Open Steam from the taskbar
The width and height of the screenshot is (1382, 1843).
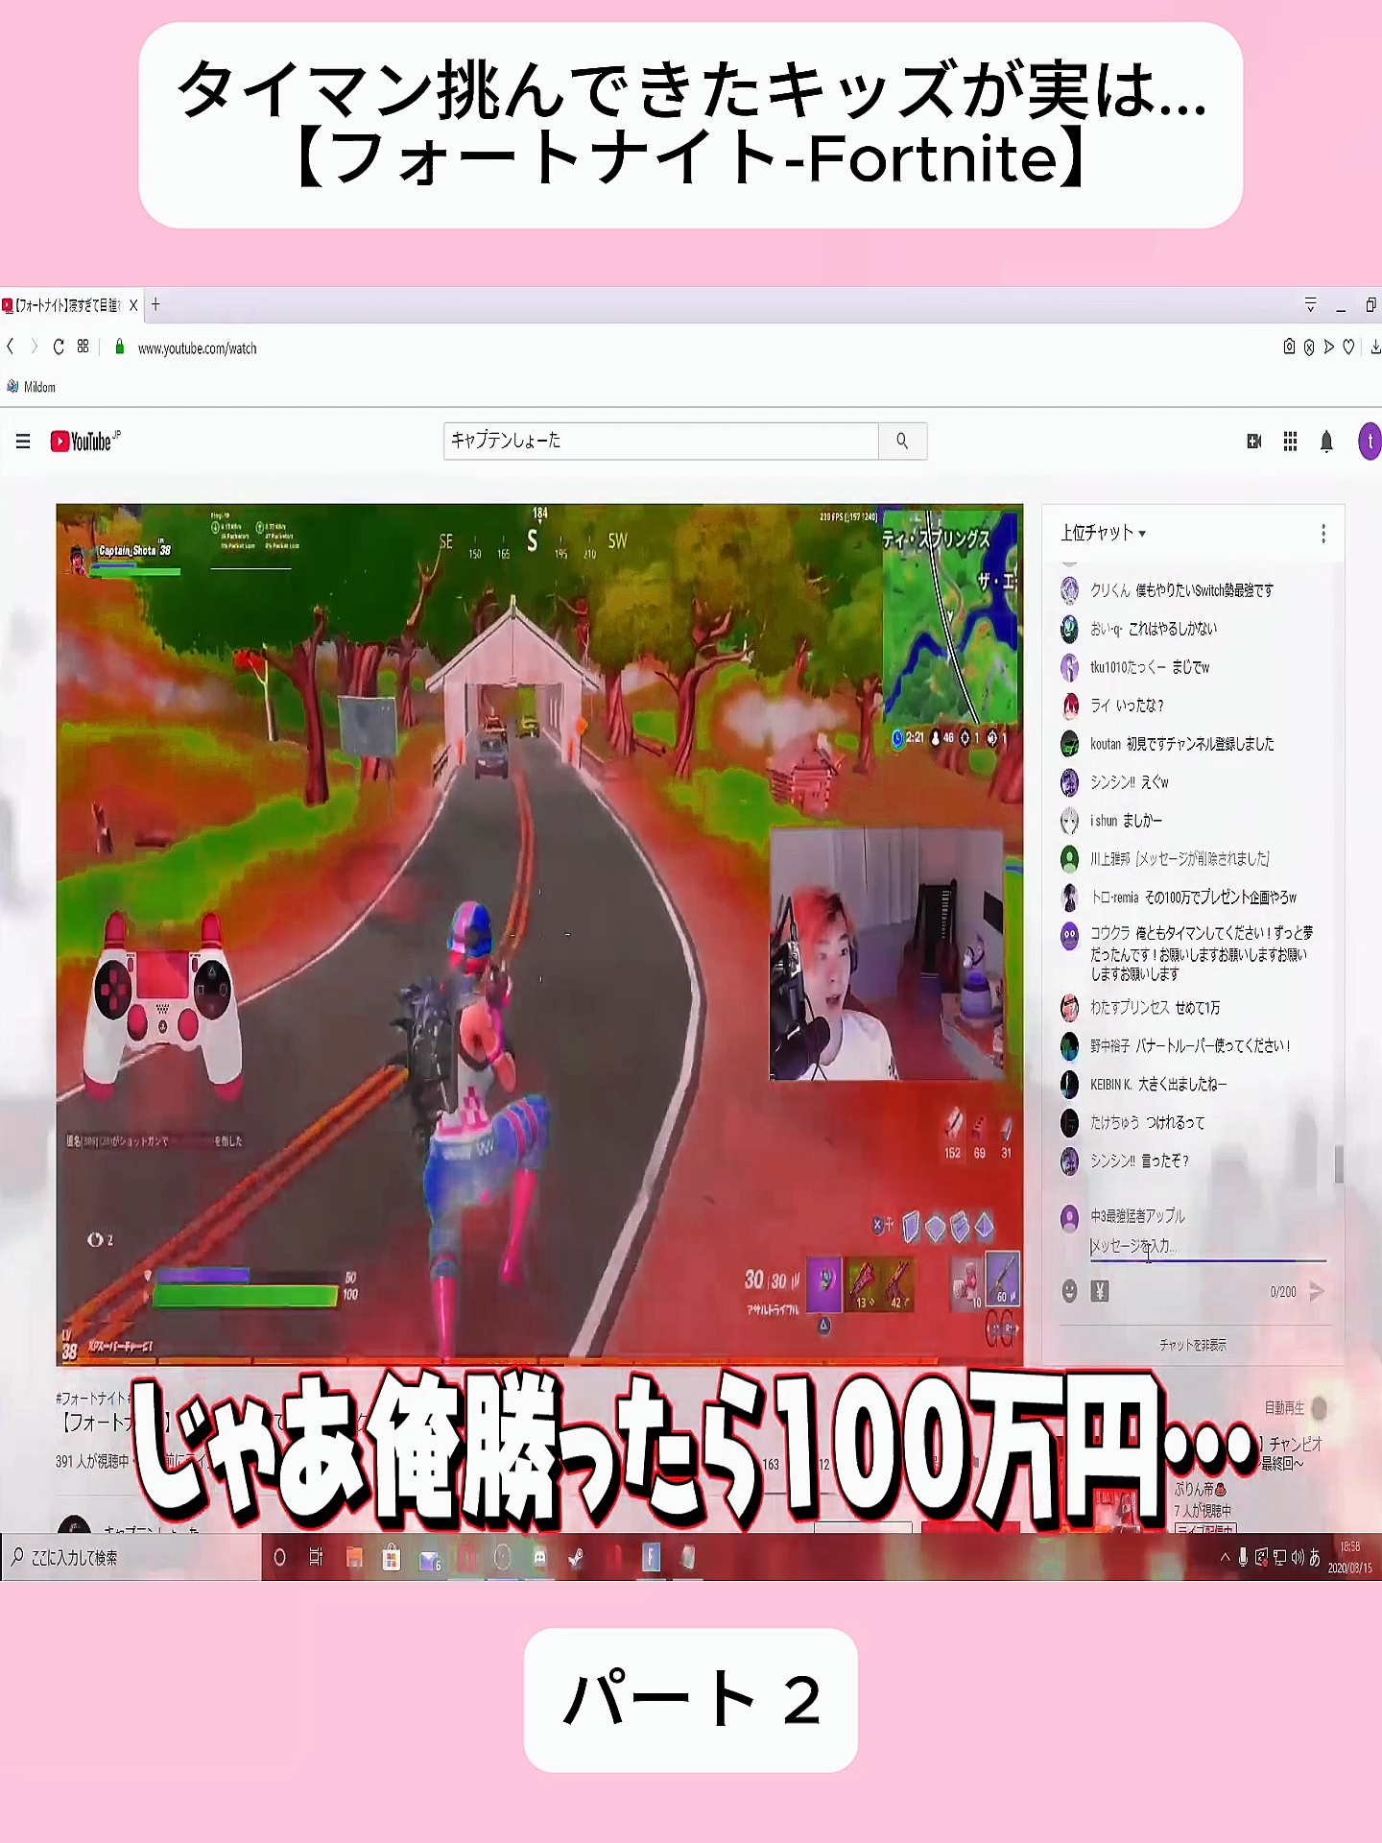576,1558
